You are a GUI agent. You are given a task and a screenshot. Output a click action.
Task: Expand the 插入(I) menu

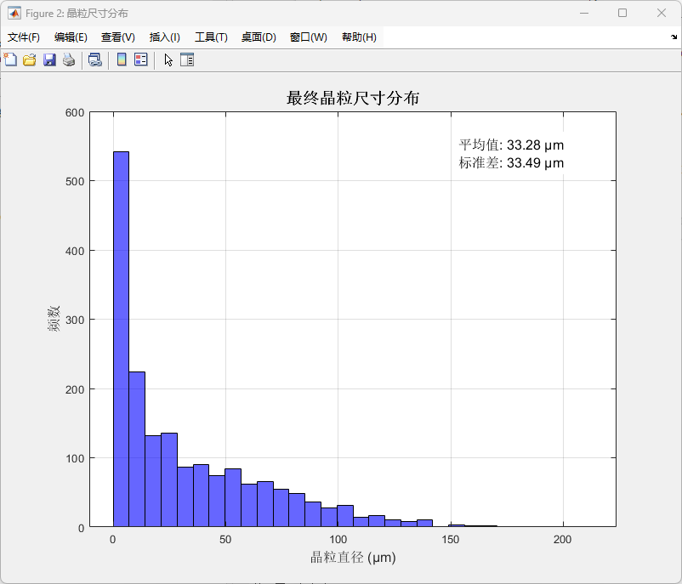pyautogui.click(x=165, y=37)
